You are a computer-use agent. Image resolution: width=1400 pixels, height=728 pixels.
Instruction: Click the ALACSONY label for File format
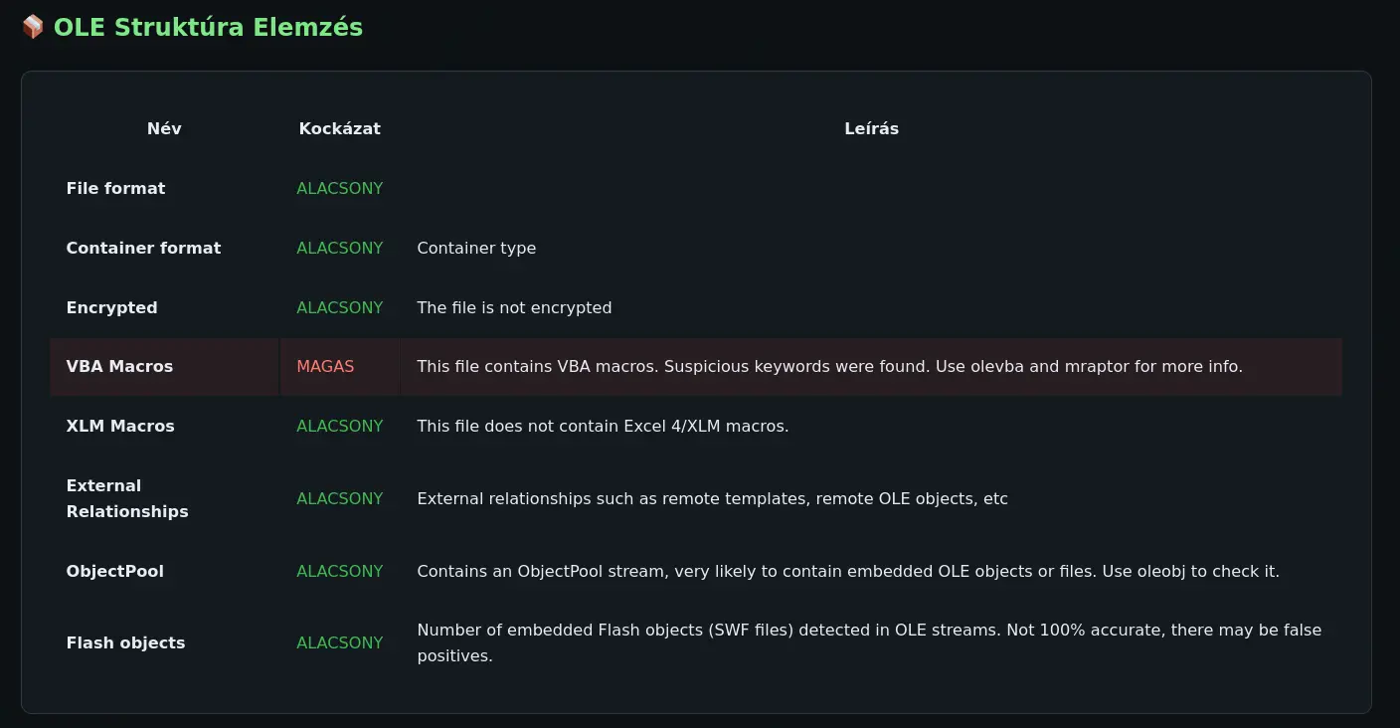click(x=339, y=188)
